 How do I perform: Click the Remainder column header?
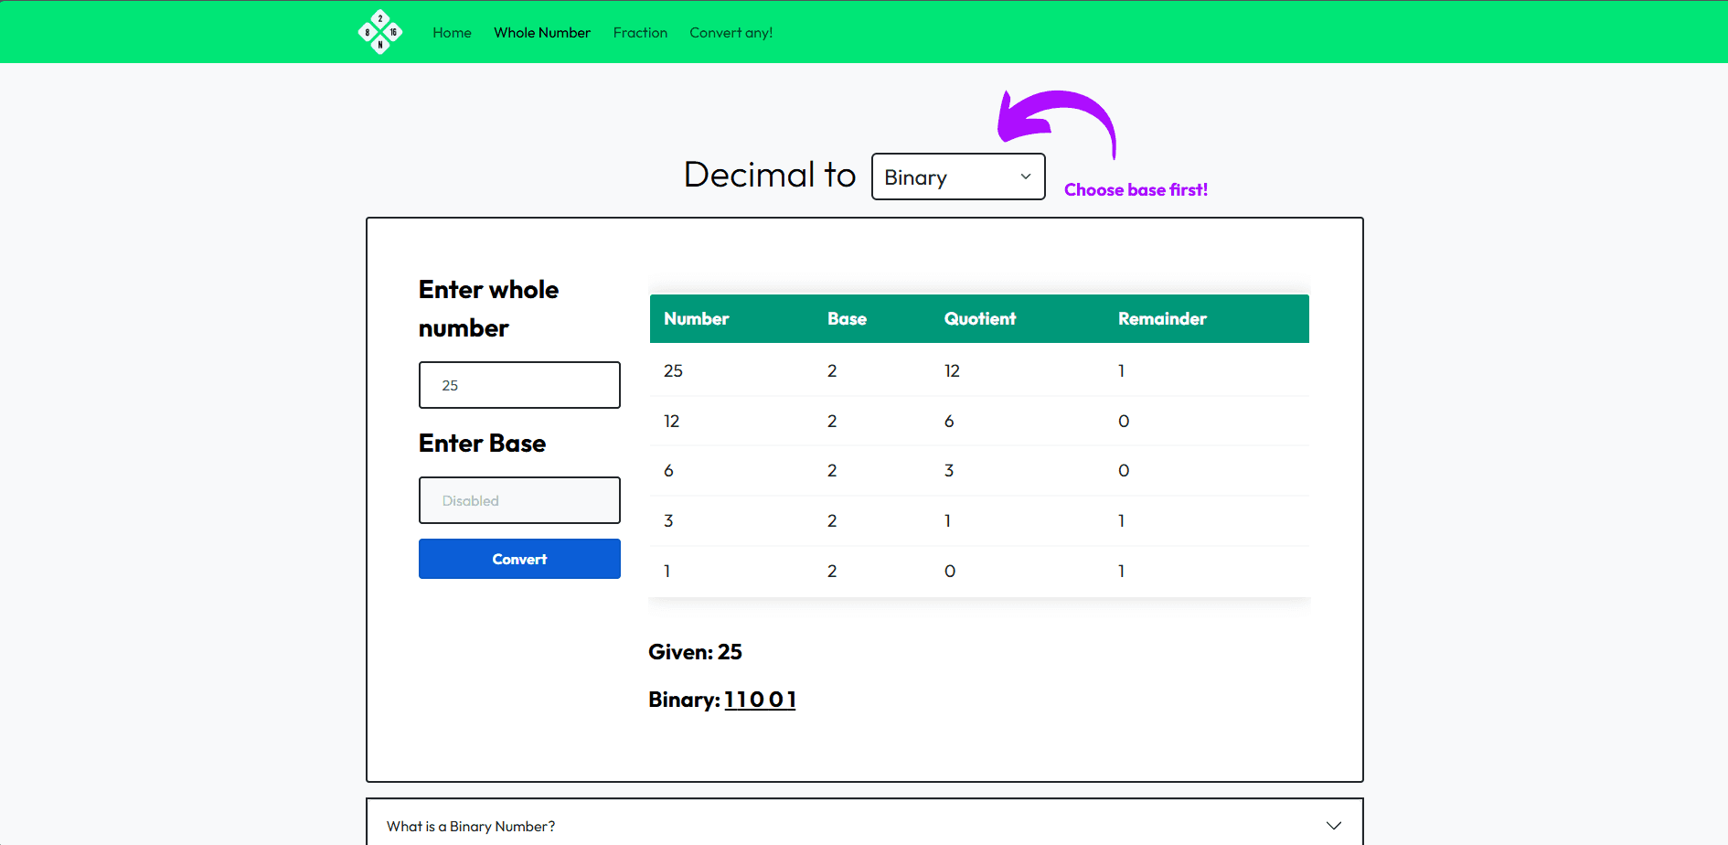(1161, 319)
